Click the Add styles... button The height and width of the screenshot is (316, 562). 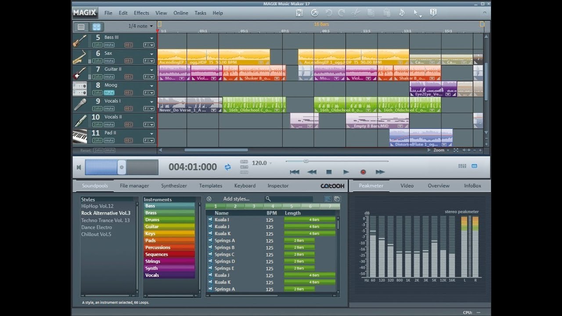pos(236,199)
